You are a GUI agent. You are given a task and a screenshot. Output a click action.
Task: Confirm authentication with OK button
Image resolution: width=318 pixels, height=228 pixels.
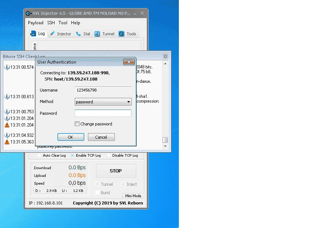[x=71, y=137]
